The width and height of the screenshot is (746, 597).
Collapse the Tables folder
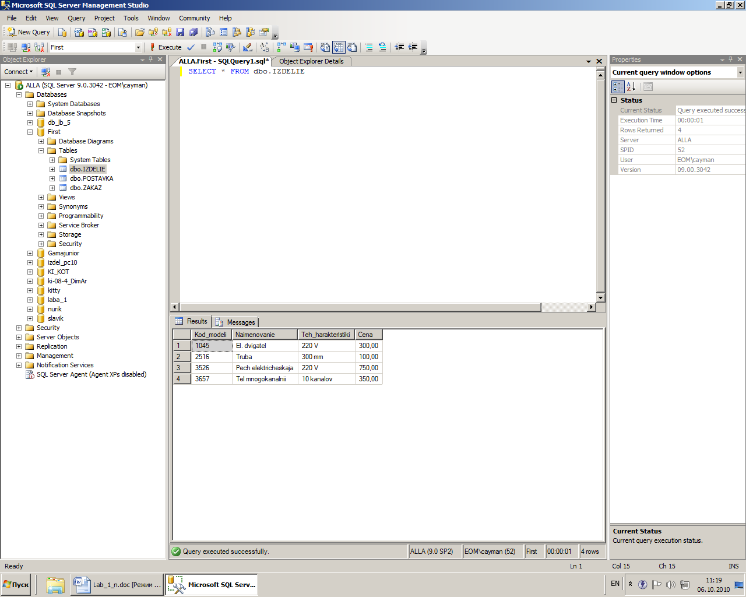[41, 150]
